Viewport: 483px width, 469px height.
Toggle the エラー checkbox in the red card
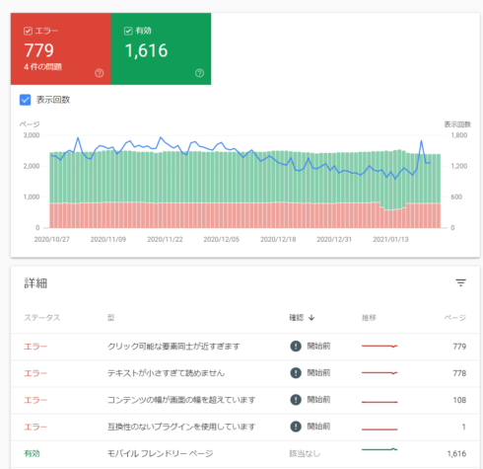coord(28,31)
